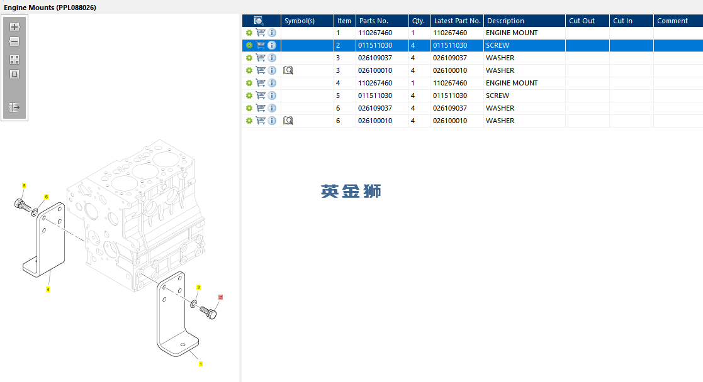The height and width of the screenshot is (382, 703).
Task: Click the search icon in table header
Action: coord(259,21)
